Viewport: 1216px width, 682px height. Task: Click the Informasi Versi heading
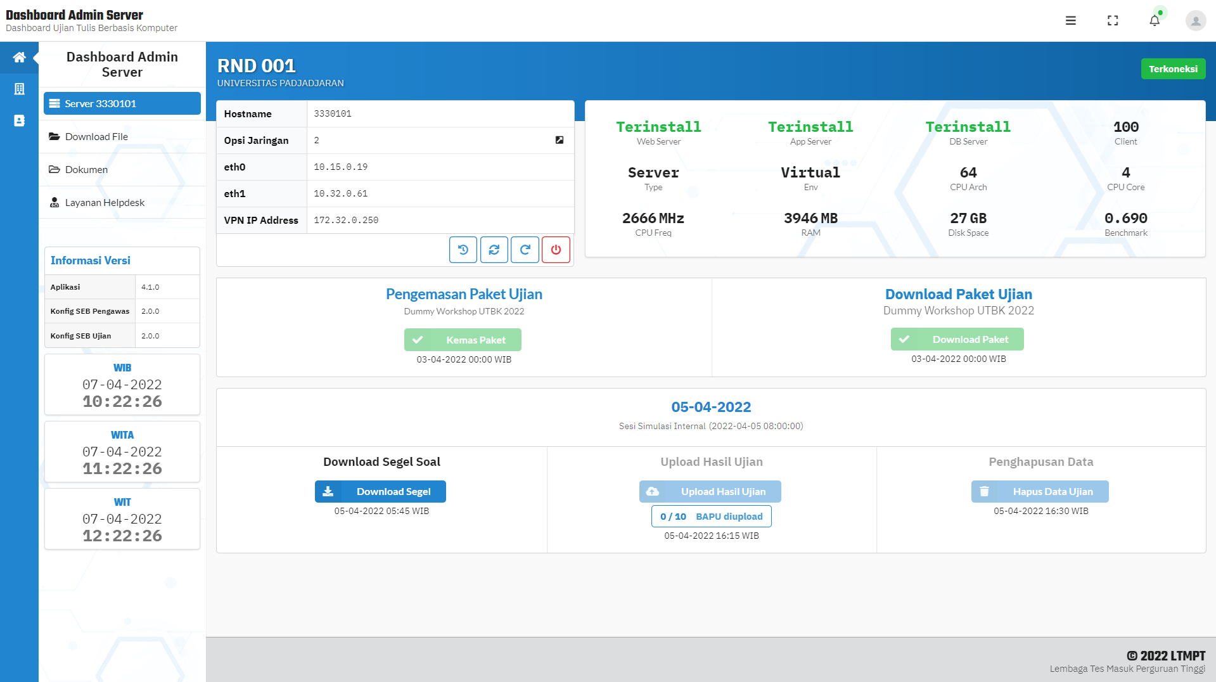[x=91, y=261]
